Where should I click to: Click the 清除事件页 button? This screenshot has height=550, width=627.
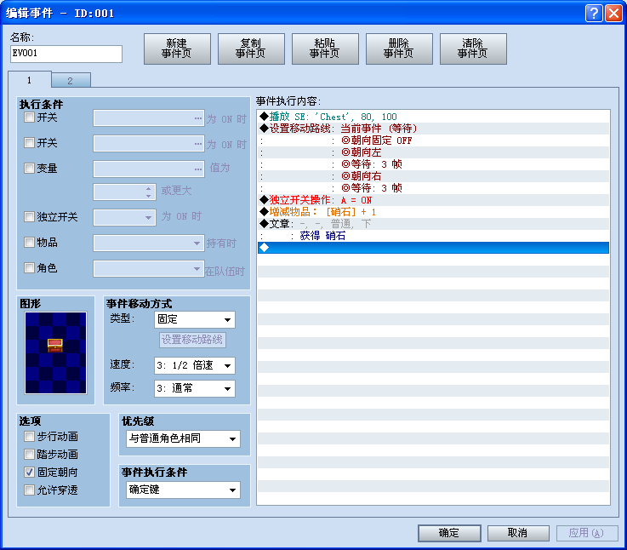(x=473, y=49)
